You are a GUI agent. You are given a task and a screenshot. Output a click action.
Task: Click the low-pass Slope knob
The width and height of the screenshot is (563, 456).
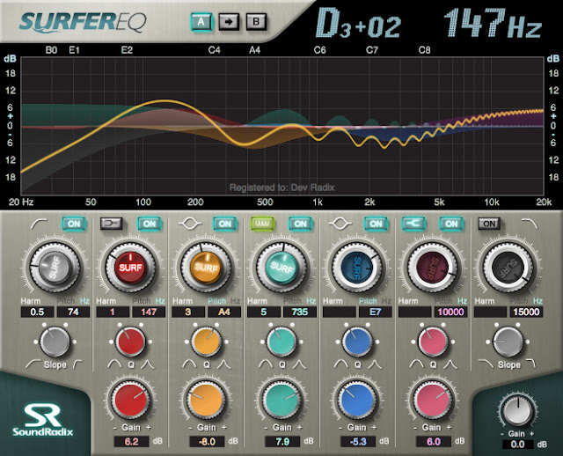(508, 342)
